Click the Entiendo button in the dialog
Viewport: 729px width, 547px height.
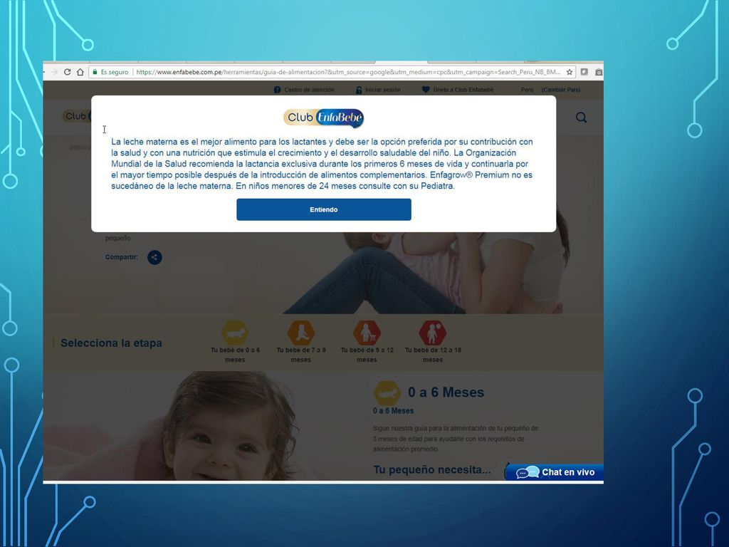pyautogui.click(x=324, y=209)
